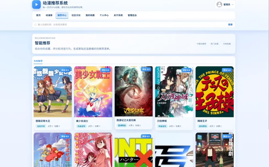
Task: Click the 悠哉日常大王 title text
Action: point(43,121)
